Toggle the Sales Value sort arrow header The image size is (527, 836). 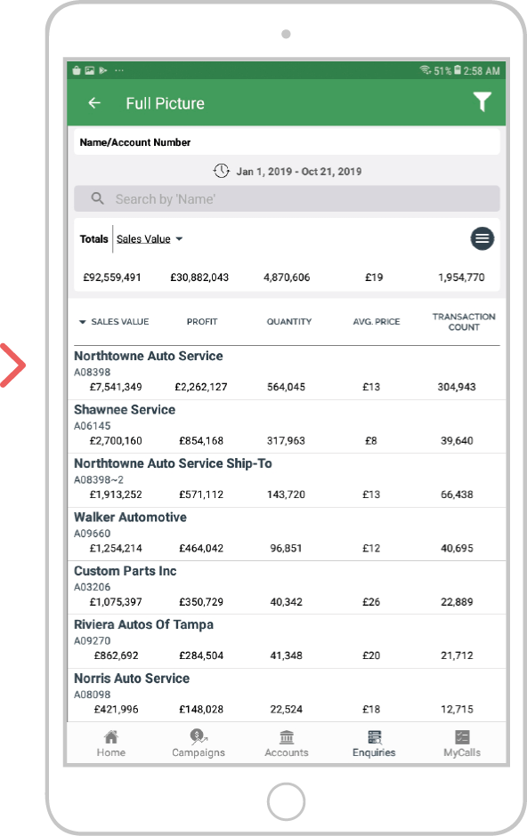click(114, 321)
